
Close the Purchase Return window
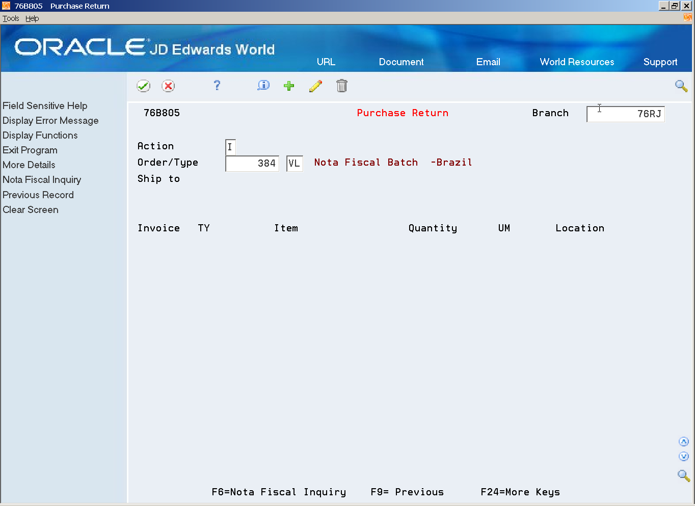coord(687,6)
